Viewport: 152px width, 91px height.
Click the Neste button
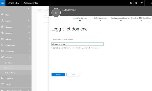[x=58, y=75]
